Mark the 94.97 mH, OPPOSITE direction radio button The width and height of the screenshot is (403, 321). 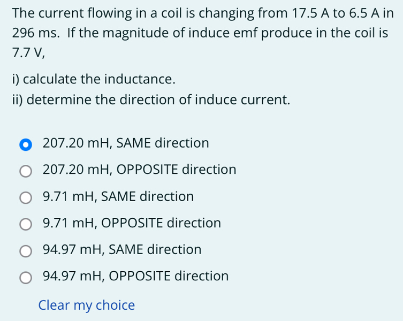coord(26,278)
